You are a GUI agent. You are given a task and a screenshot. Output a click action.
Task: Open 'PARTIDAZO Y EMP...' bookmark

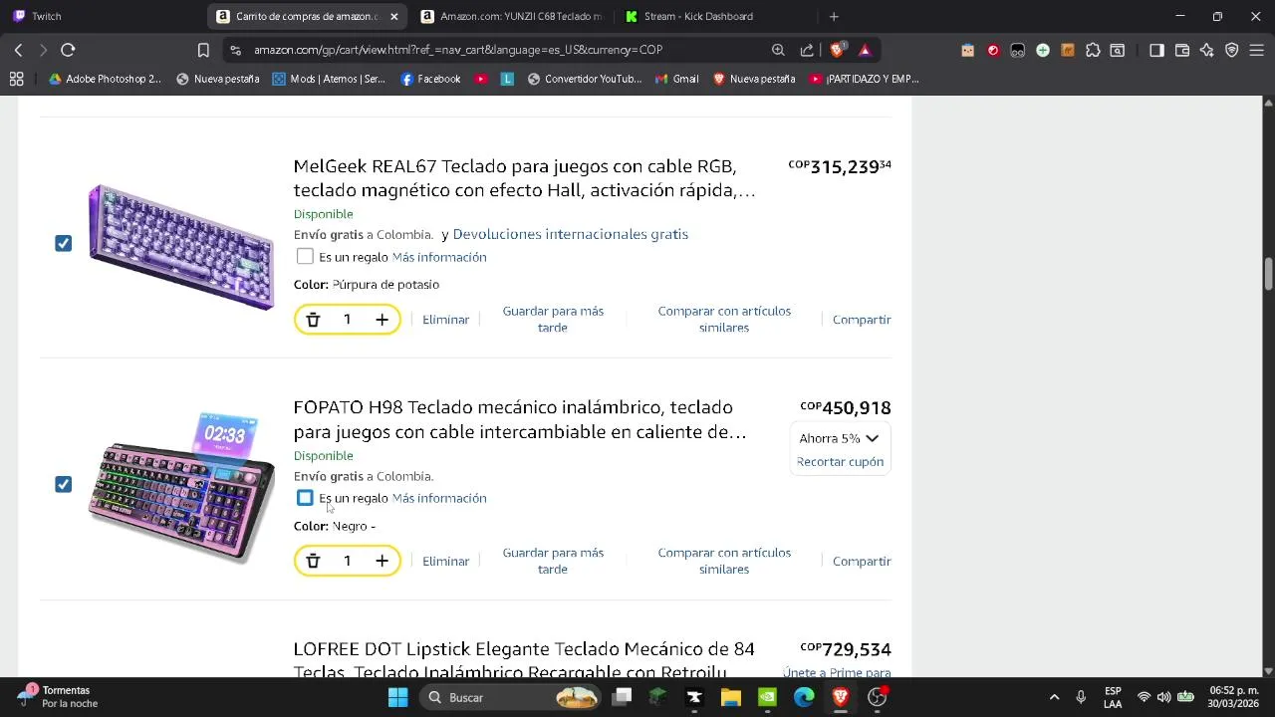(864, 79)
